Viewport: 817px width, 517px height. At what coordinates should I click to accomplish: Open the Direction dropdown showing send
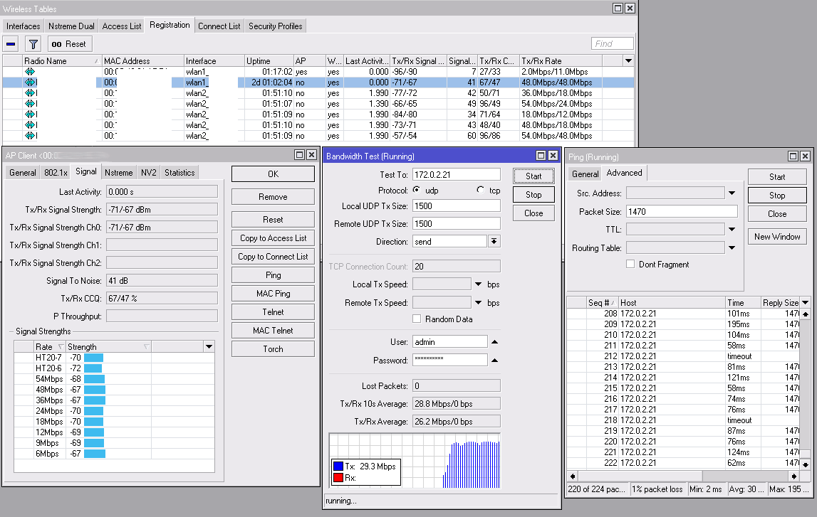pyautogui.click(x=494, y=242)
